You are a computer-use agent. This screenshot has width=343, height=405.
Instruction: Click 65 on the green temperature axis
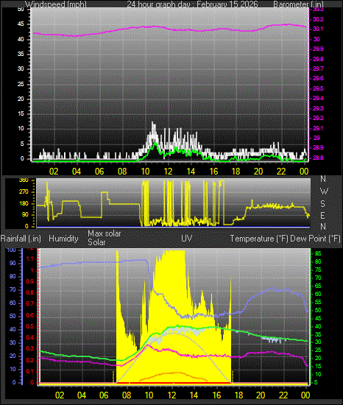pyautogui.click(x=318, y=286)
